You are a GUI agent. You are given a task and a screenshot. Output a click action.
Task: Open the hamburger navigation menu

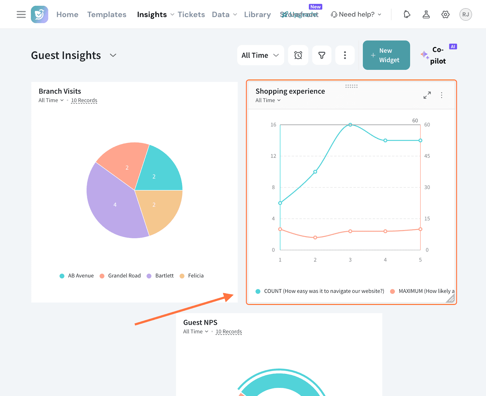21,14
